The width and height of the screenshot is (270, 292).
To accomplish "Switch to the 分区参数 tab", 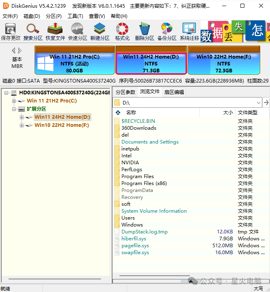I will coord(125,92).
